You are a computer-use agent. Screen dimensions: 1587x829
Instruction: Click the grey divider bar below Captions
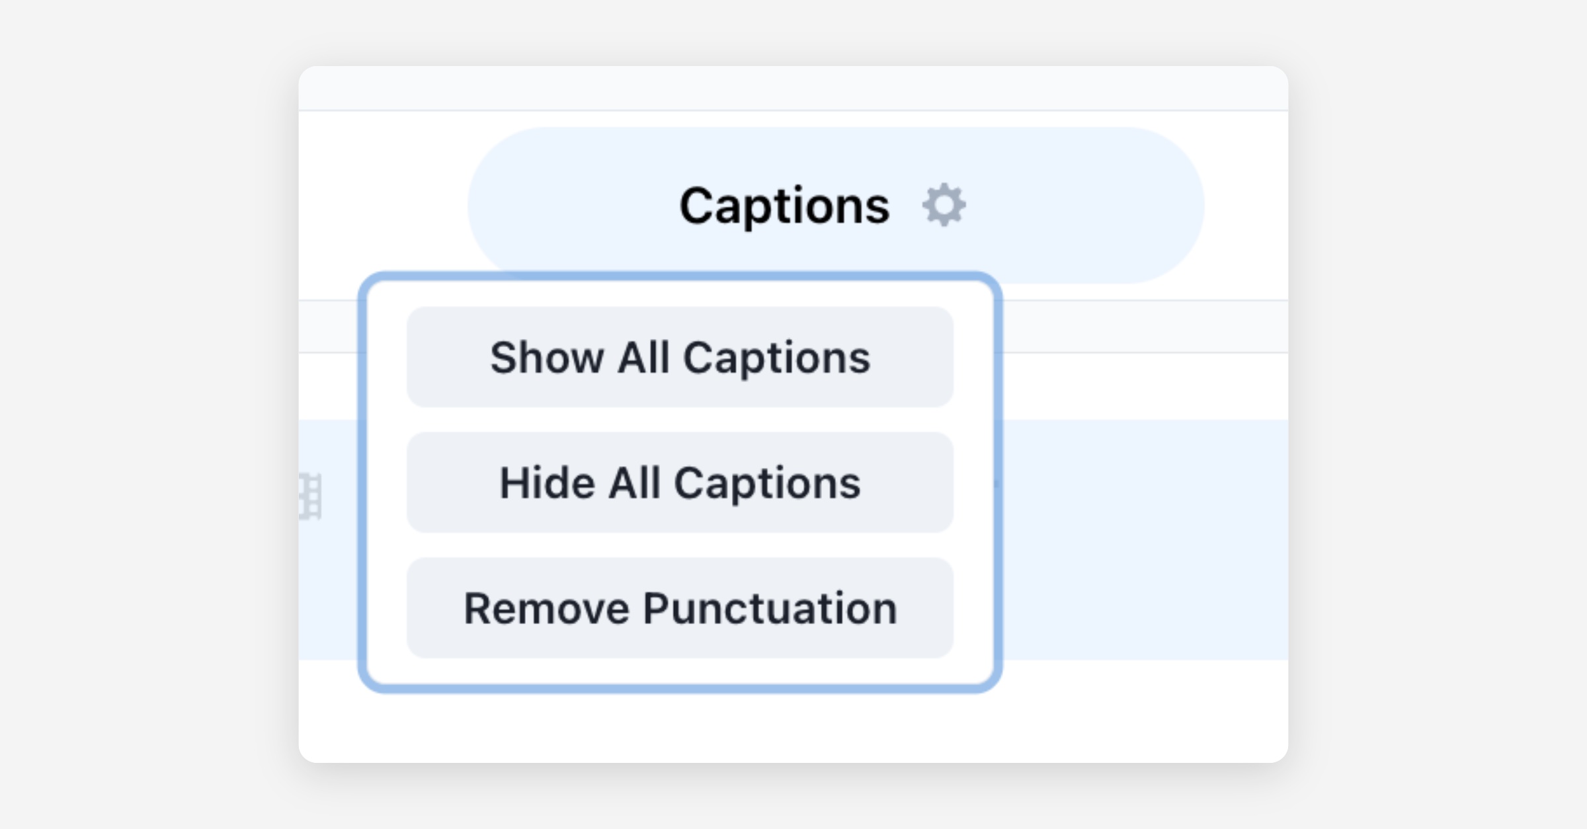tap(1144, 327)
